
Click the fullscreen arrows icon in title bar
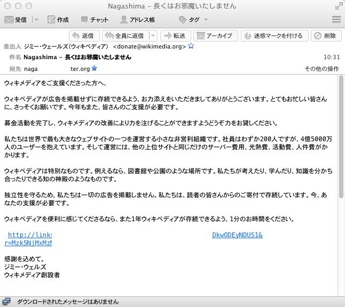point(339,6)
